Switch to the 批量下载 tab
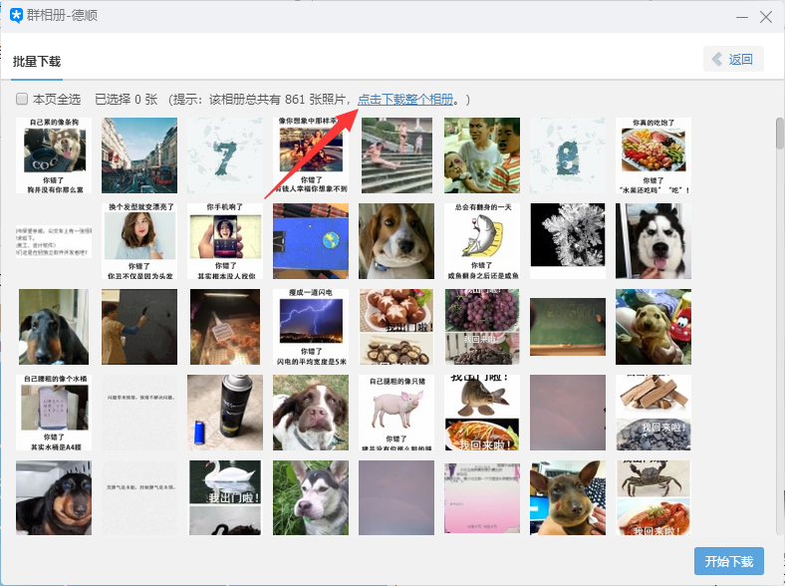The height and width of the screenshot is (586, 785). pos(37,62)
